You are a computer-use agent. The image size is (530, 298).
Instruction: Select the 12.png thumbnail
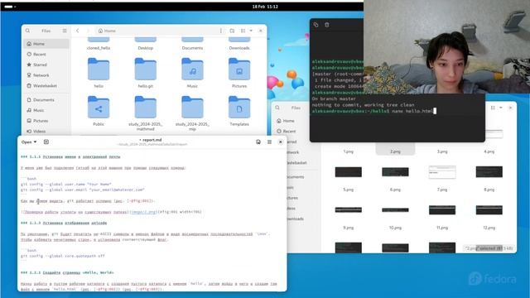[489, 209]
